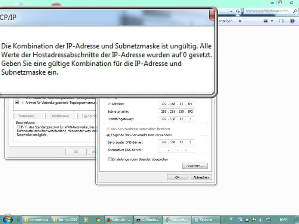
Task: Click the Netzwerkverbindungen durchsuchen search box
Action: point(271,11)
